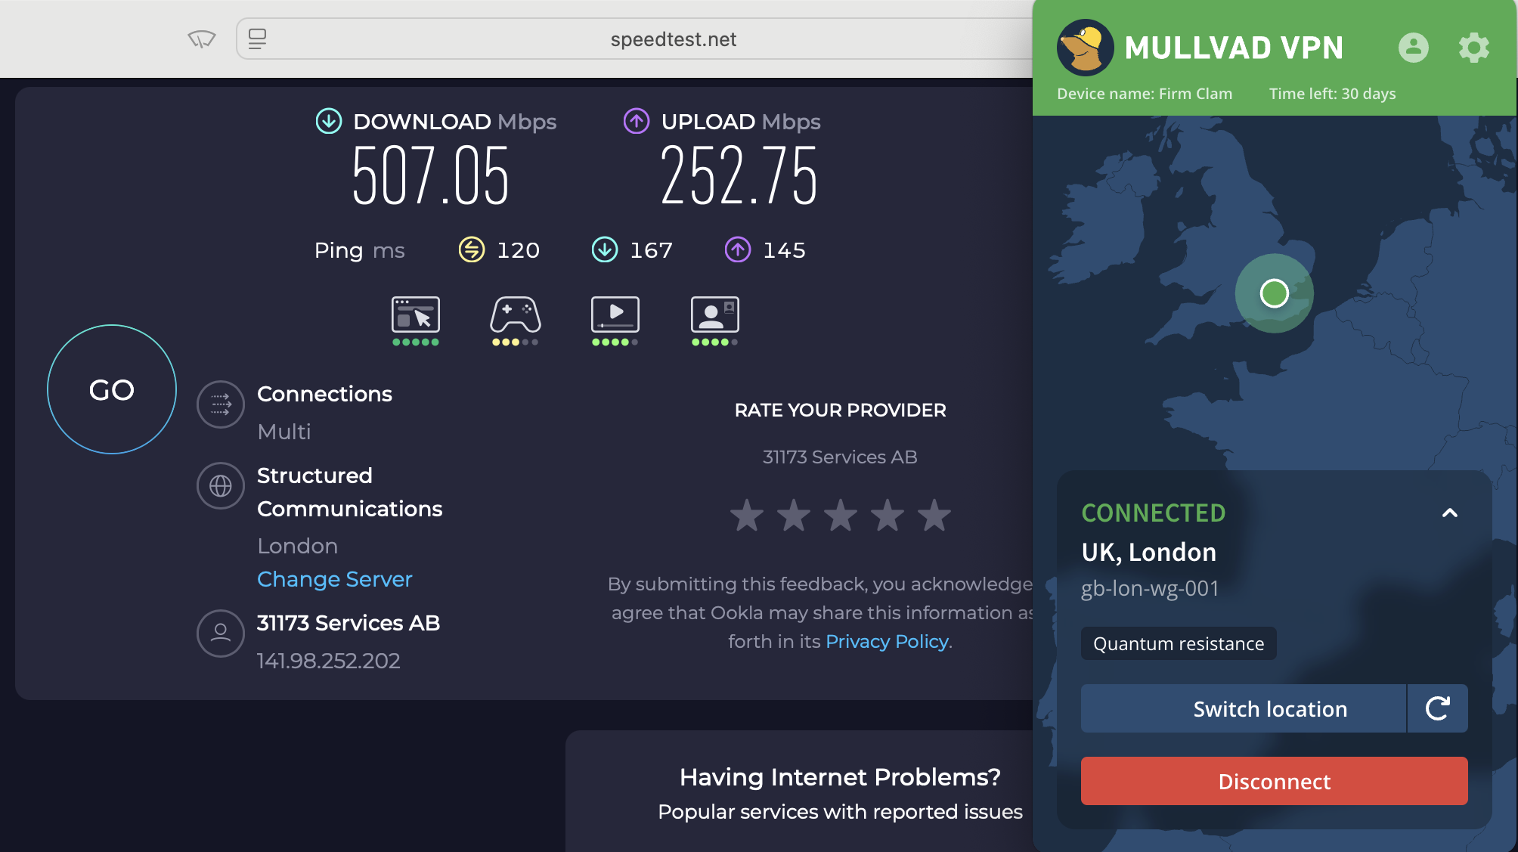Click 31173 Services AB under Rate Your Provider
This screenshot has height=852, width=1518.
point(840,457)
